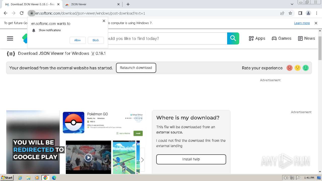Open network icon in system tray
The height and width of the screenshot is (181, 322).
[x=292, y=178]
